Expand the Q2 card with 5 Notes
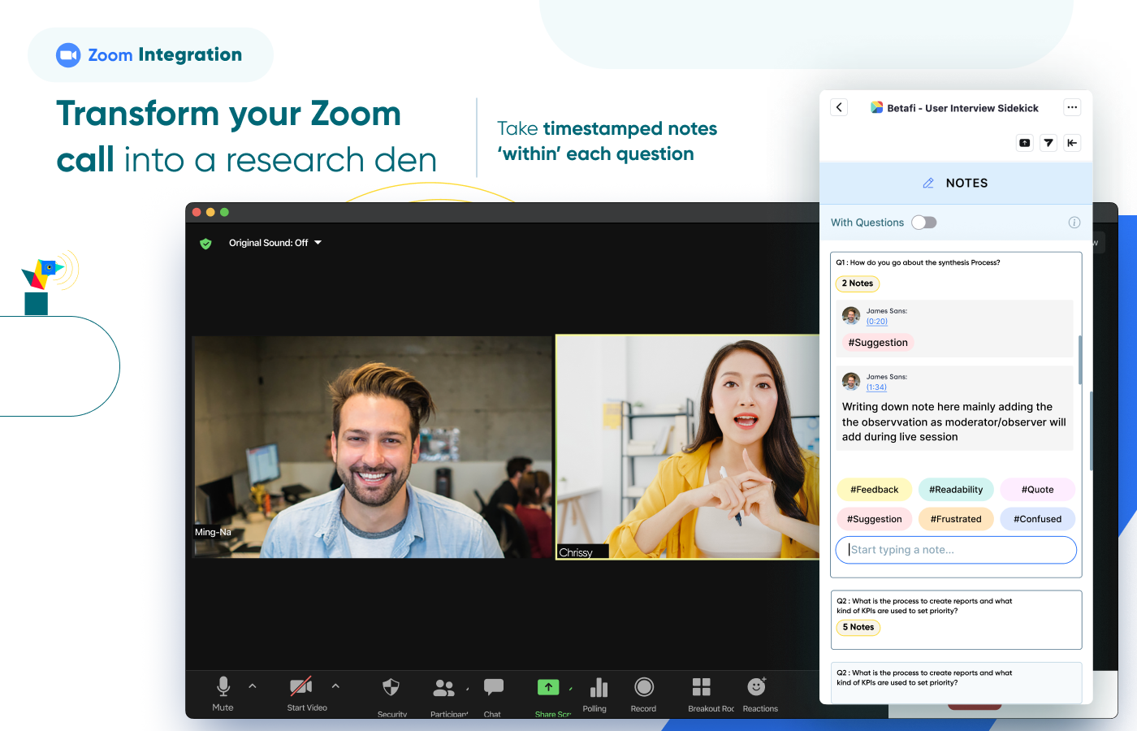The width and height of the screenshot is (1137, 731). 956,620
